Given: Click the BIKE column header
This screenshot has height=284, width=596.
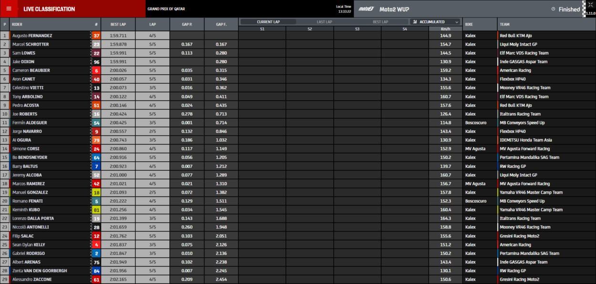Looking at the screenshot, I should [480, 24].
